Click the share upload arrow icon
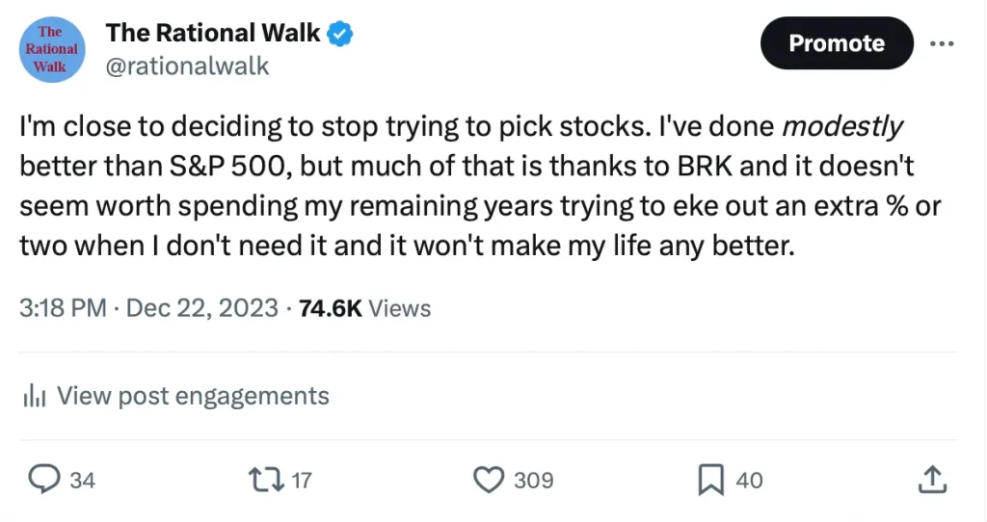 point(931,479)
